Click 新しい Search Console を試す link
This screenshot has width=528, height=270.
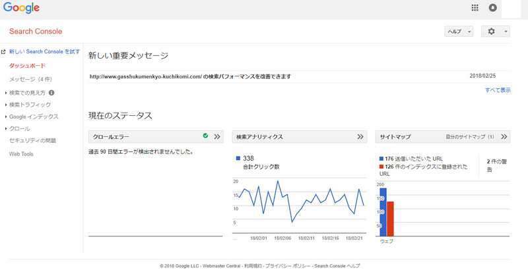(44, 51)
